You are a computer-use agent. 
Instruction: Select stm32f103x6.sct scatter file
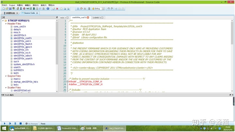(x=22, y=90)
